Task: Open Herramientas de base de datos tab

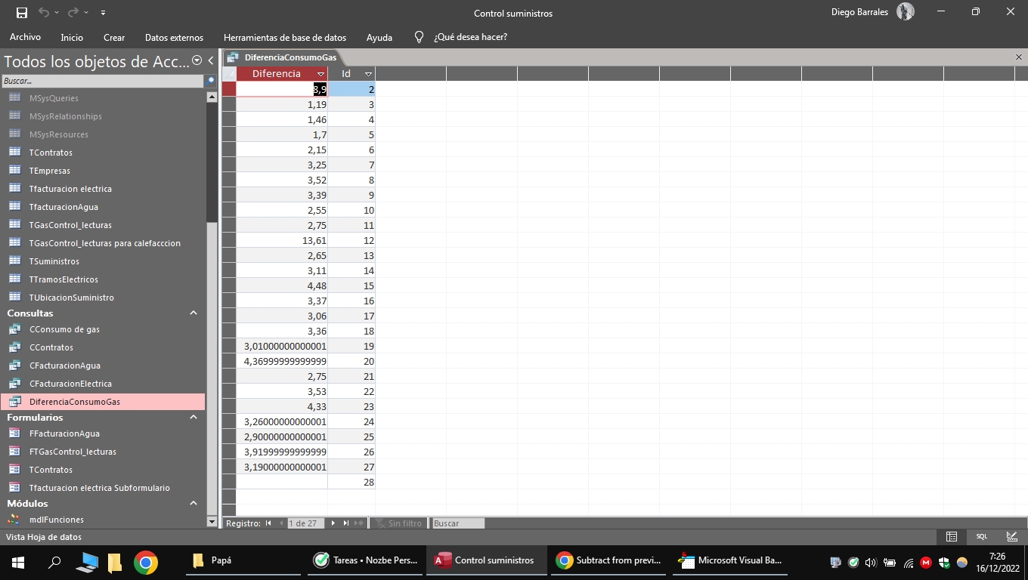Action: (x=285, y=37)
